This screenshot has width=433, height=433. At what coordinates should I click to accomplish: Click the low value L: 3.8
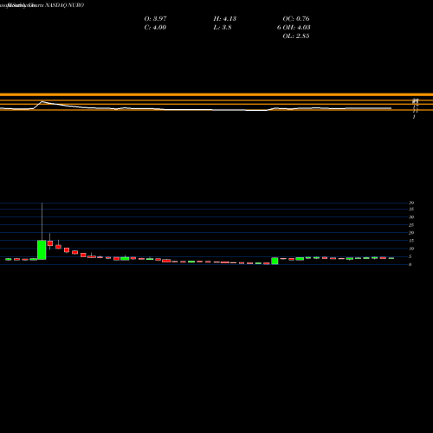pyautogui.click(x=223, y=27)
